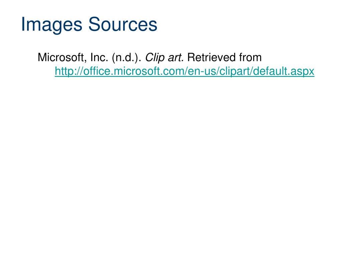Click the word 'Retrieved' in the citation
This screenshot has width=342, height=256.
pos(211,57)
